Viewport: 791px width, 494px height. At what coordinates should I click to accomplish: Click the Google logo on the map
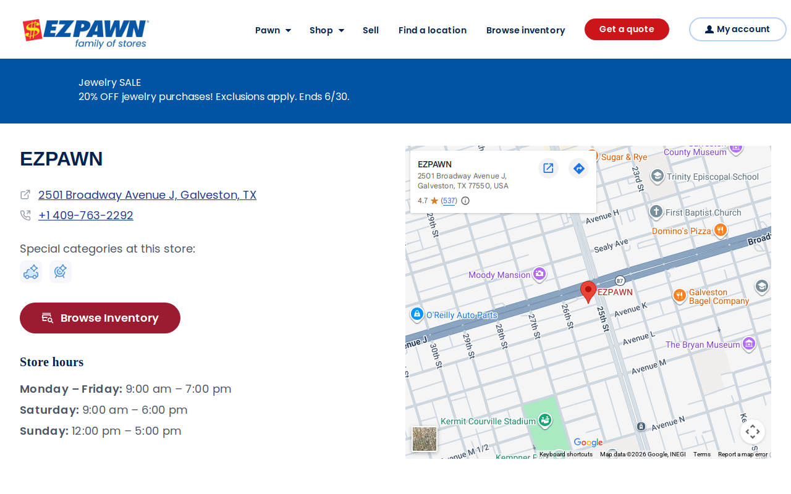588,442
